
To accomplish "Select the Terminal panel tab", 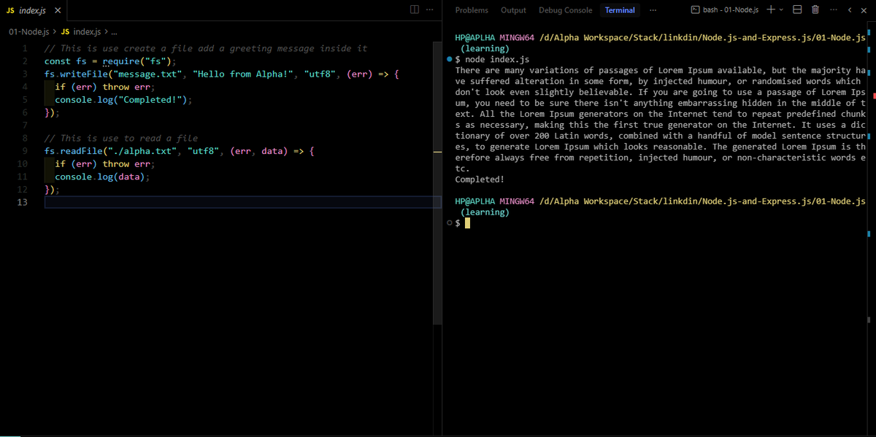I will [x=620, y=10].
